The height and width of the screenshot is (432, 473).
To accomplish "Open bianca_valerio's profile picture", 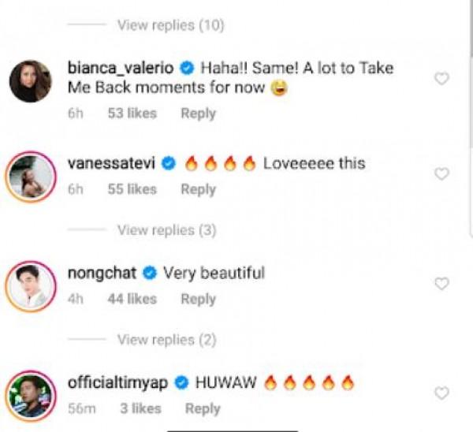I will [31, 80].
